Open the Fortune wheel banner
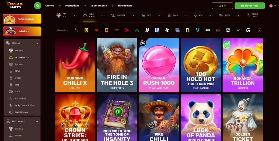Image resolution: width=279 pixels, height=141 pixels. click(22, 19)
